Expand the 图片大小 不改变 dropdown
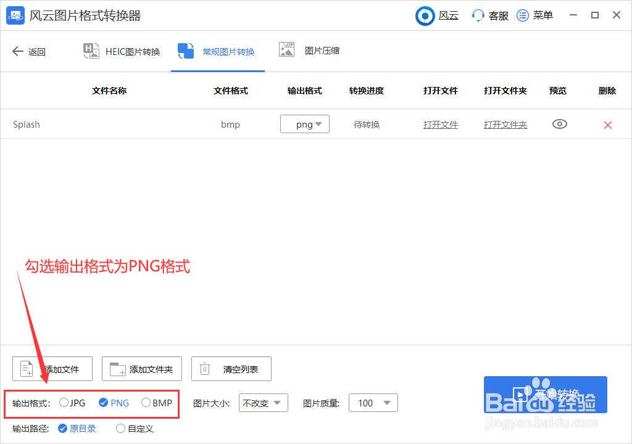This screenshot has width=632, height=444. pos(264,403)
